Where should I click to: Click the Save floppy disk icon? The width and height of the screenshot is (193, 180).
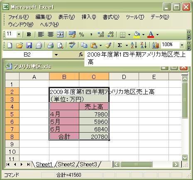pyautogui.click(x=29, y=45)
